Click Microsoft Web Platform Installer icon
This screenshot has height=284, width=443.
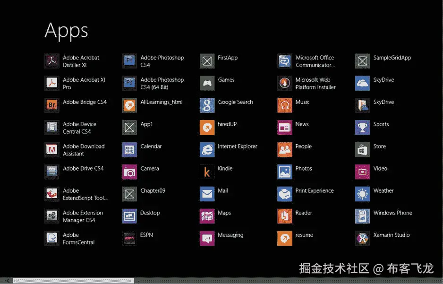point(285,83)
